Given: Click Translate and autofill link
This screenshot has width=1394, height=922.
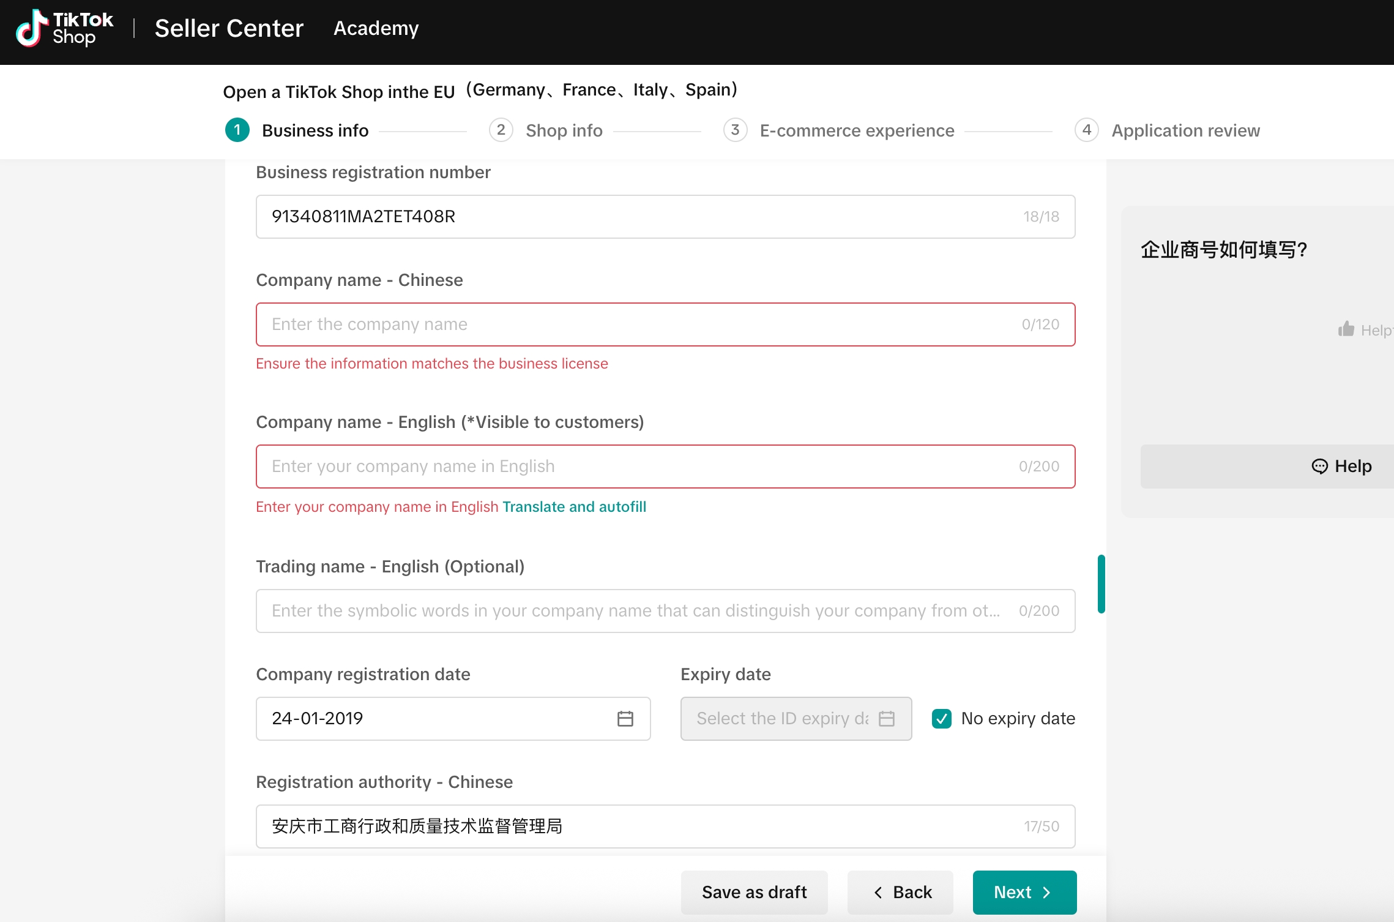Looking at the screenshot, I should pos(574,506).
